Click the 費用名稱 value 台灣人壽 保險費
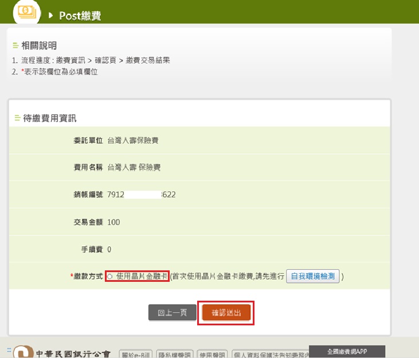The image size is (419, 358). coord(134,167)
